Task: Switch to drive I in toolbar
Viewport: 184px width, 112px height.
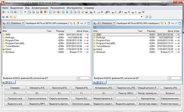Action: (114, 12)
